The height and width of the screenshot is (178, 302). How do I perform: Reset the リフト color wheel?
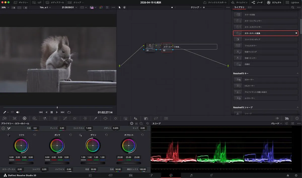point(35,135)
